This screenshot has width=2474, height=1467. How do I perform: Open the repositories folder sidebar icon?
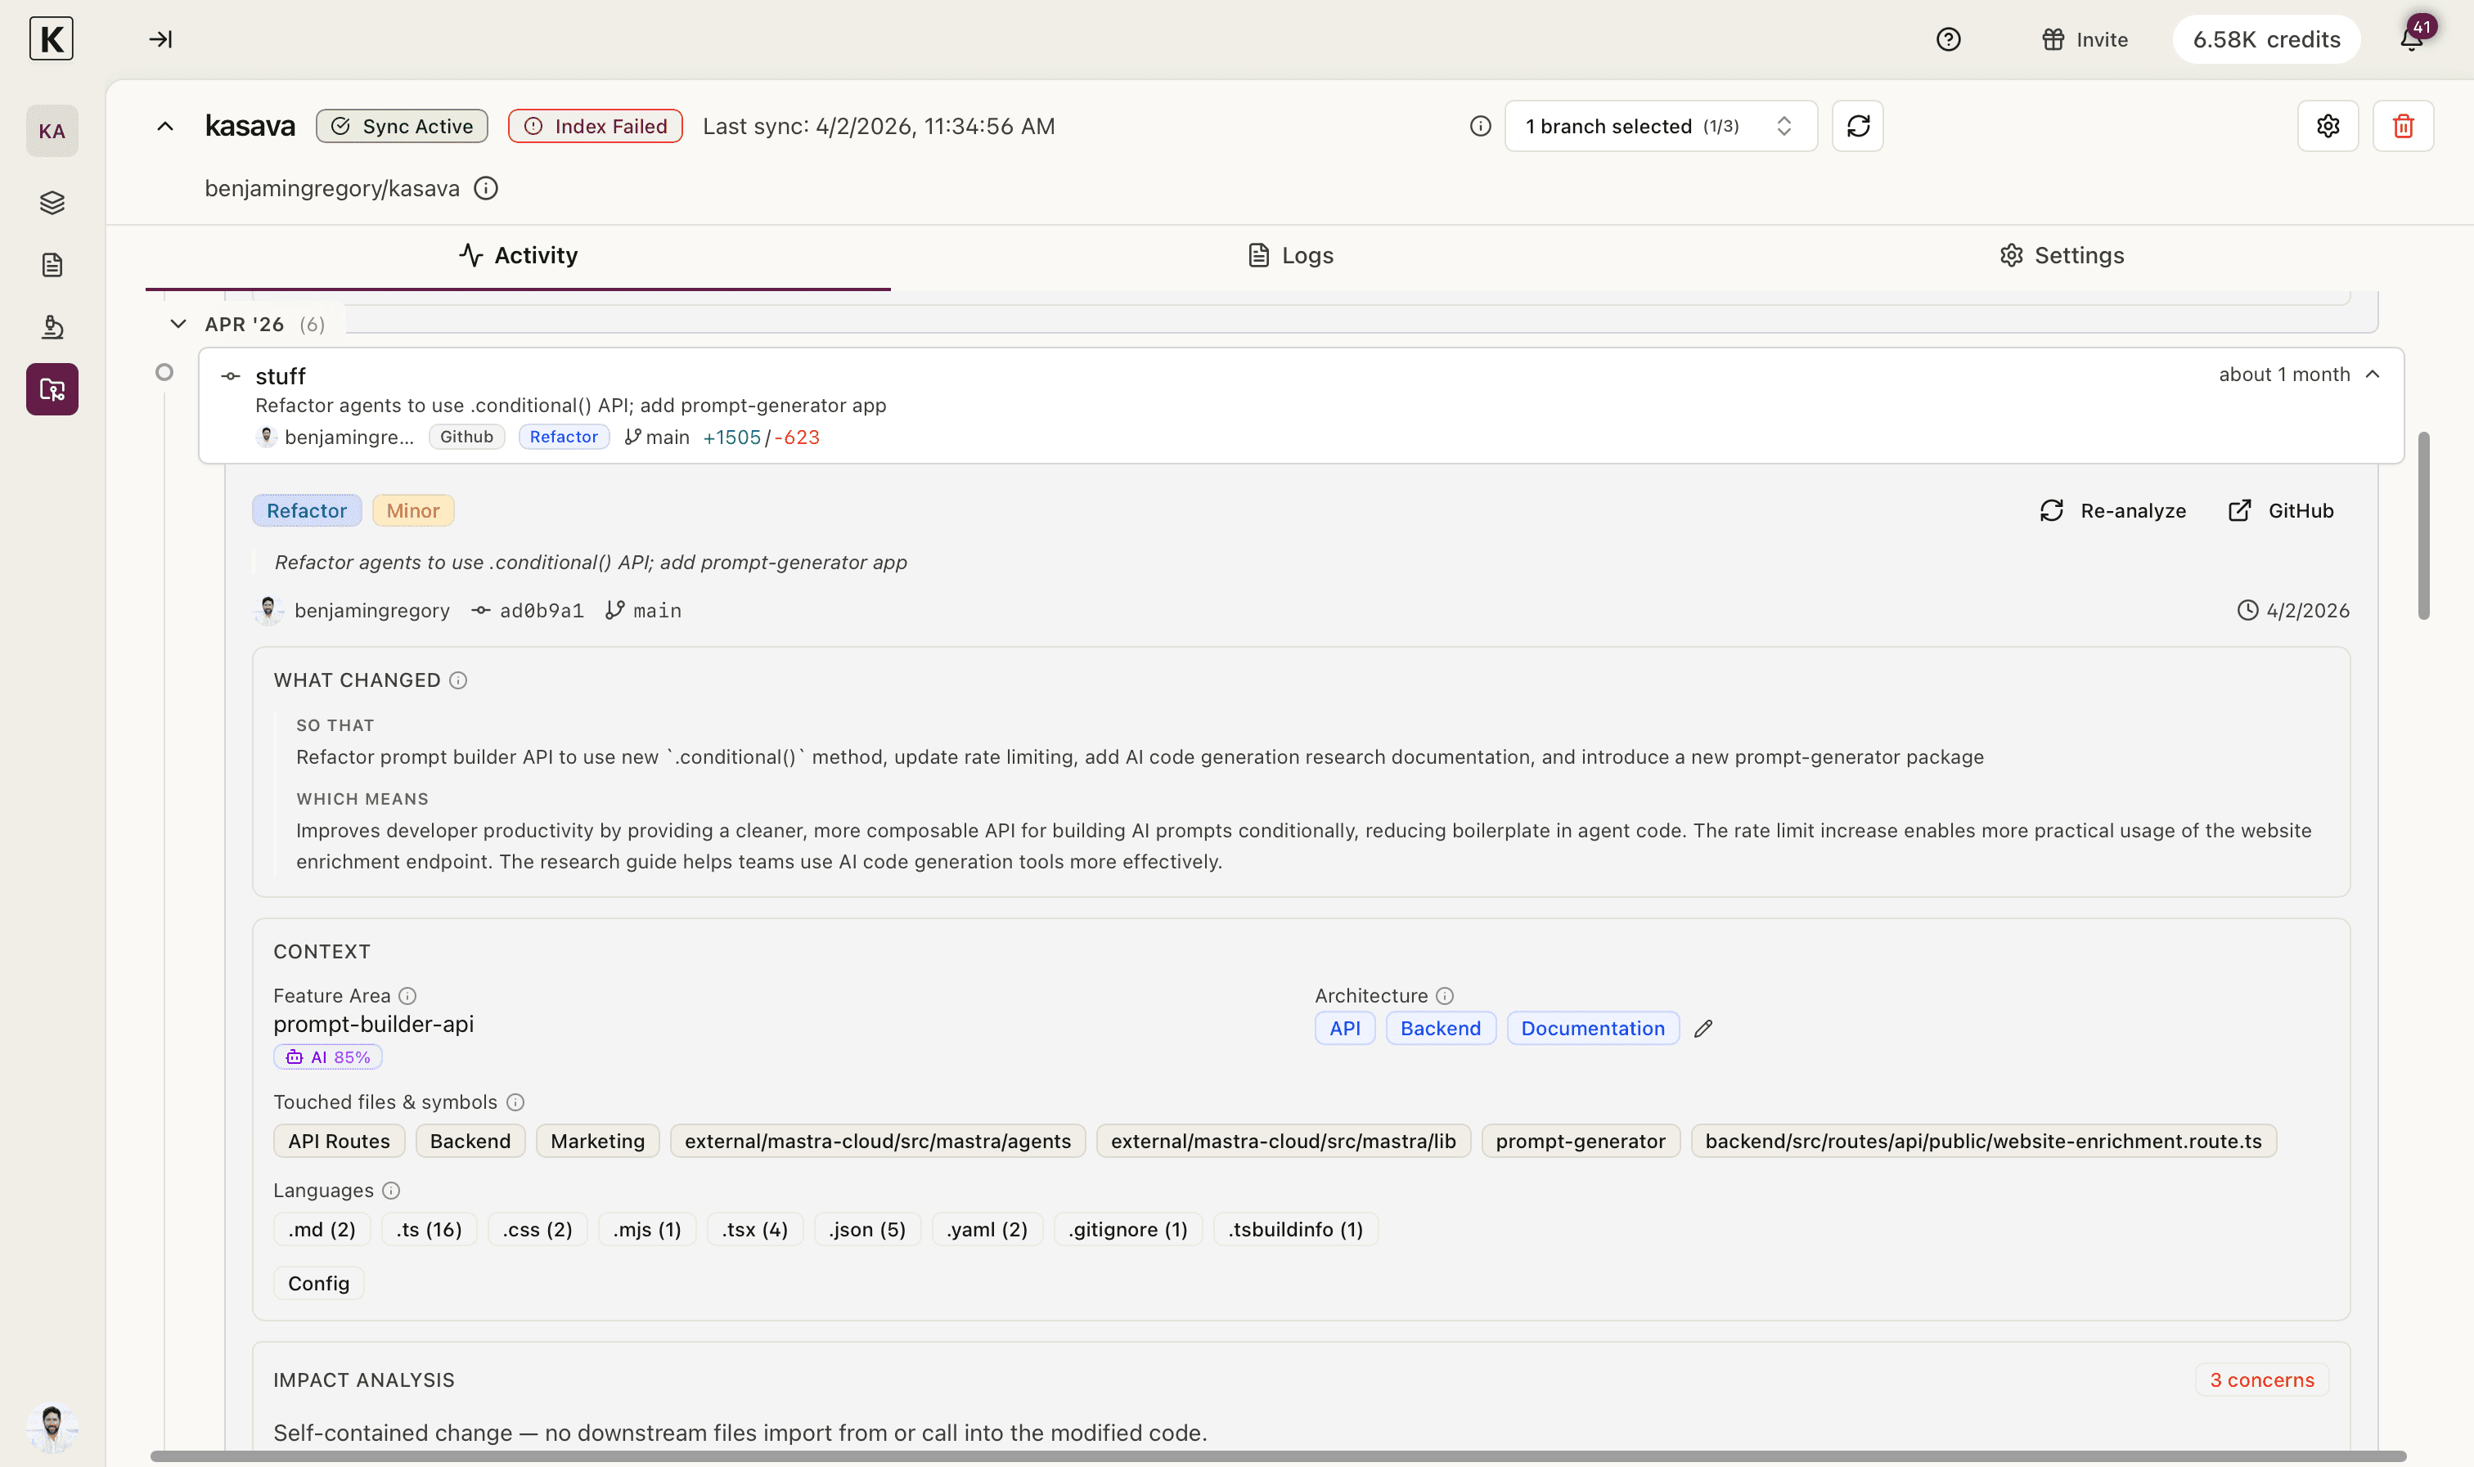tap(52, 389)
